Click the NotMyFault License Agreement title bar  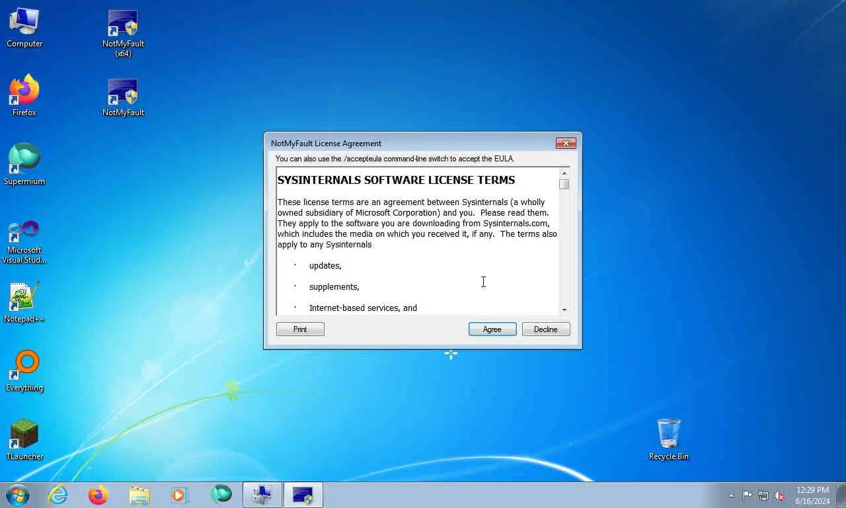point(410,143)
